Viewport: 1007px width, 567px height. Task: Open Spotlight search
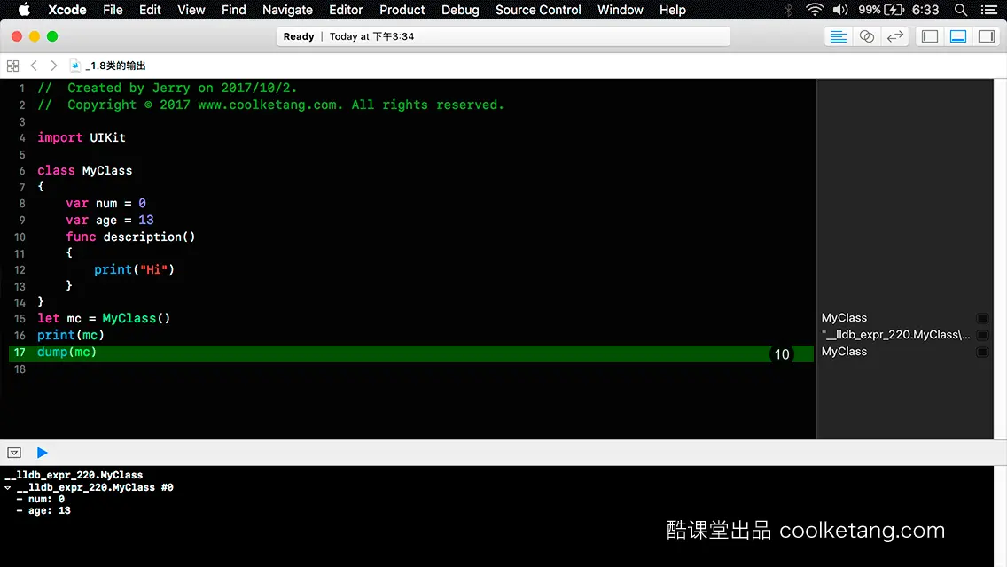[x=961, y=10]
